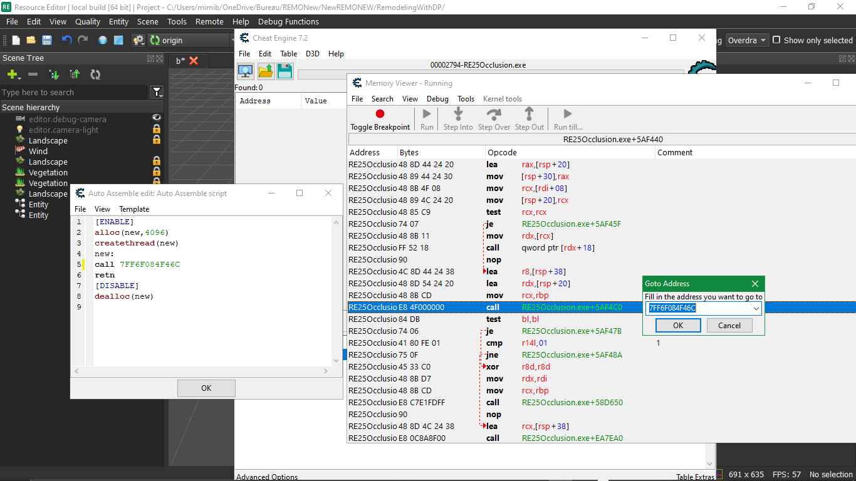
Task: Click the undo arrow in Resource Editor
Action: click(x=66, y=40)
